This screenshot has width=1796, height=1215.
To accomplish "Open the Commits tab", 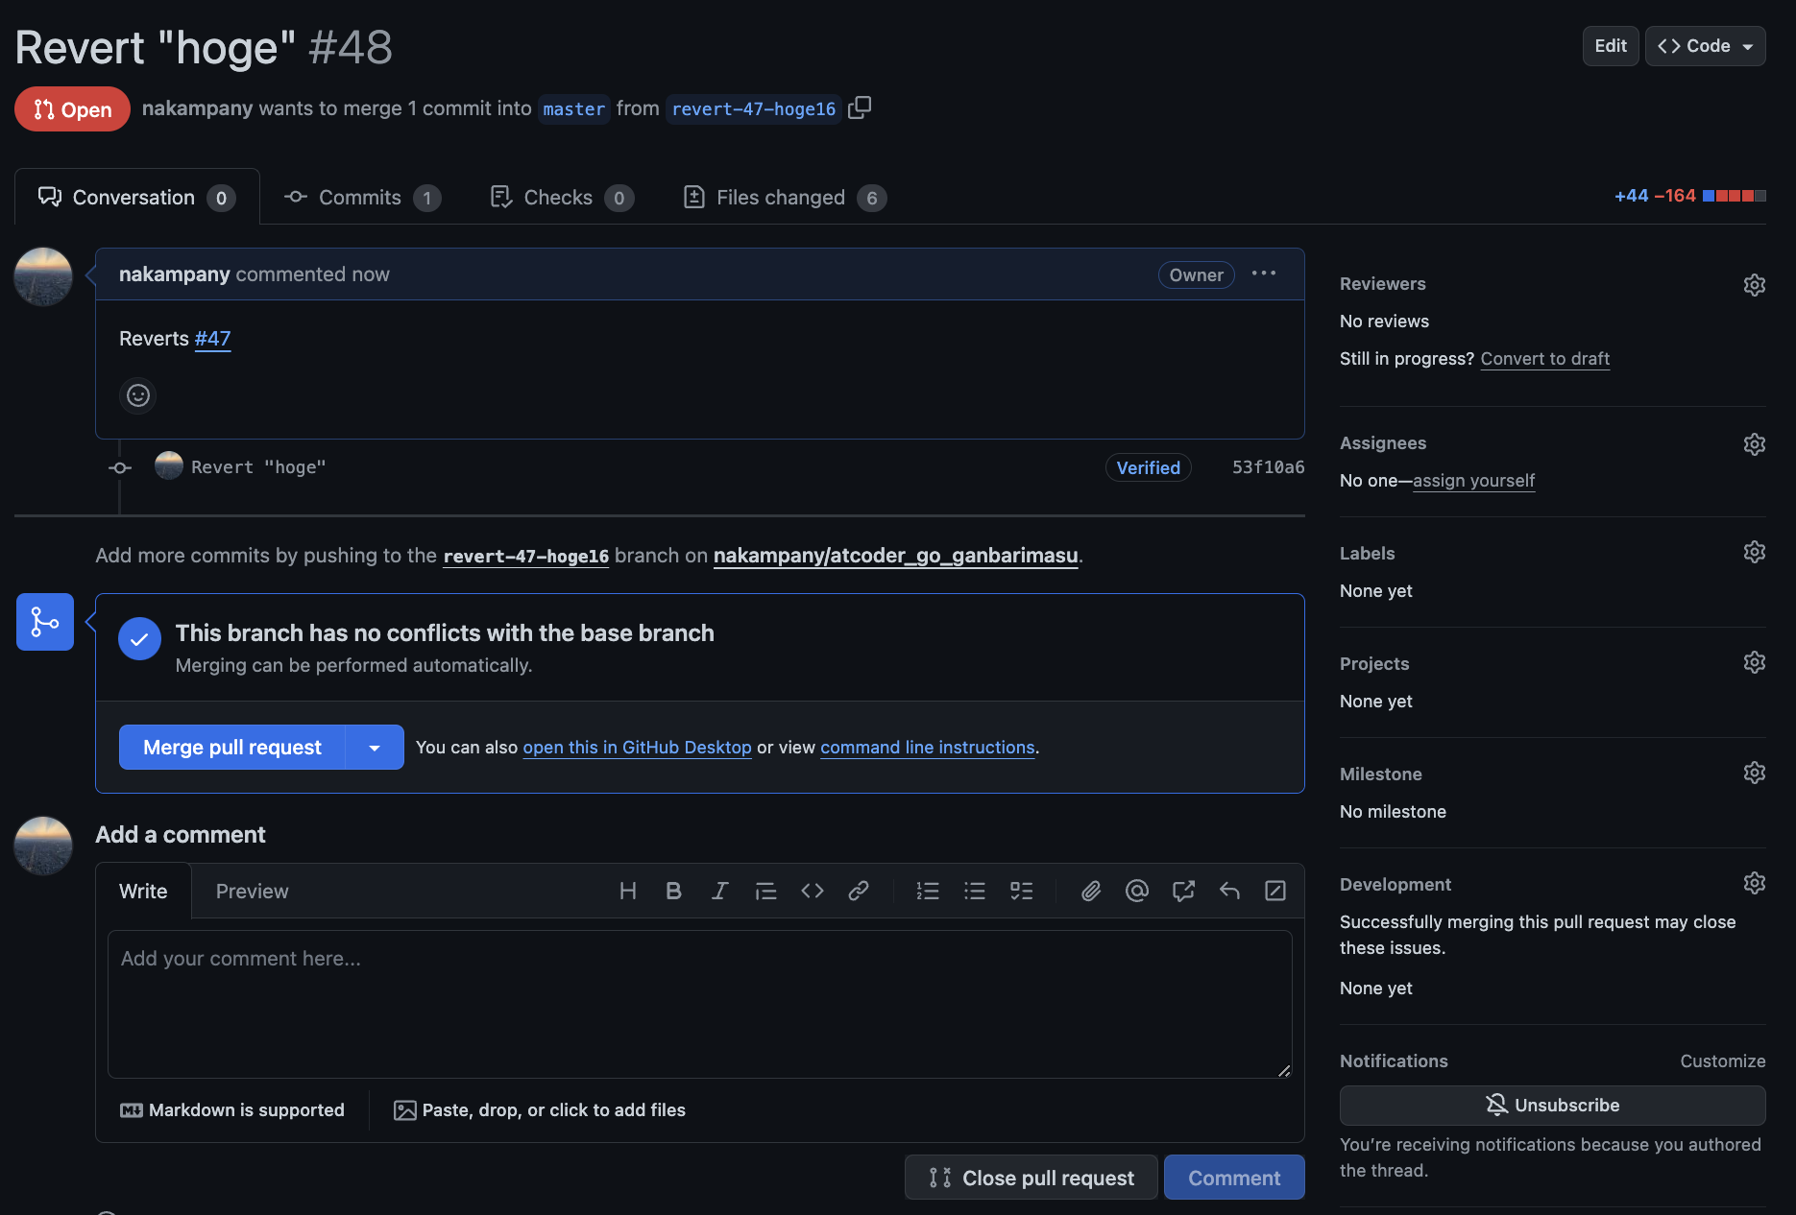I will coord(362,197).
